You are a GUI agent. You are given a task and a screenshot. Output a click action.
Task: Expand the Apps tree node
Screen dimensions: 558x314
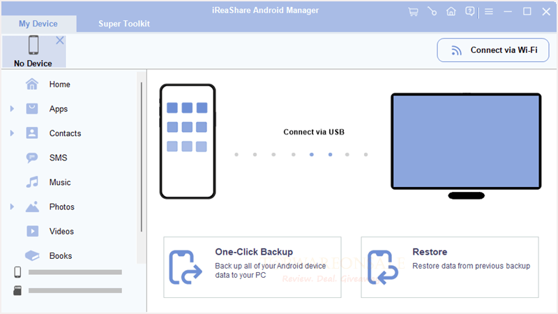coord(12,109)
